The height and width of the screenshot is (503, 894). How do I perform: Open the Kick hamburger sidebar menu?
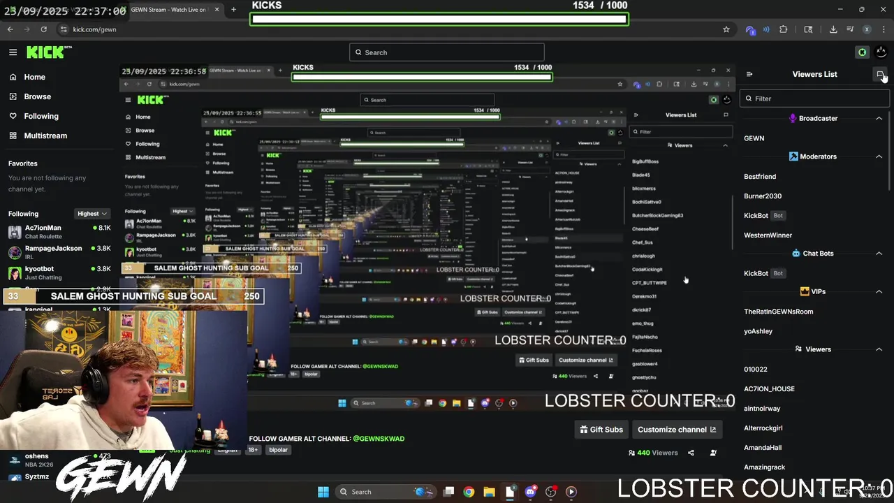point(13,52)
